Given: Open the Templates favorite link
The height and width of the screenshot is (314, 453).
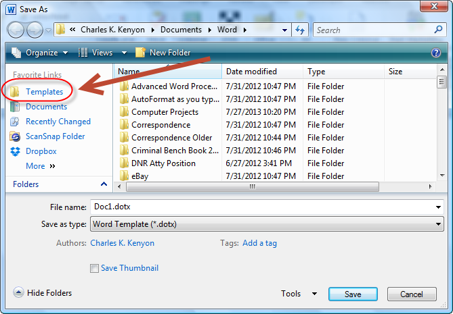Looking at the screenshot, I should click(44, 92).
